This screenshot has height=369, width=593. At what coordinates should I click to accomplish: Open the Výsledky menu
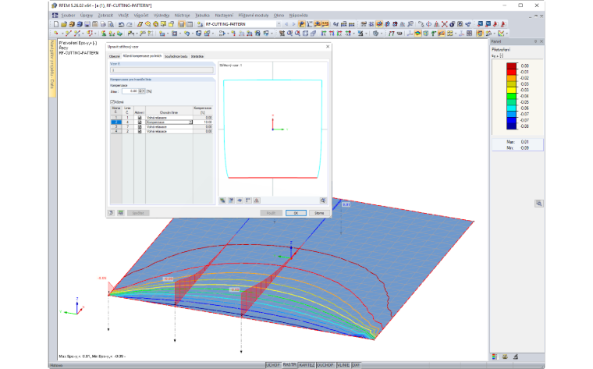coord(162,16)
